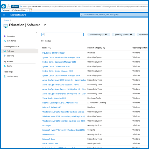Click the InPrivate badge in address bar
The height and width of the screenshot is (149, 149).
coord(15,6)
